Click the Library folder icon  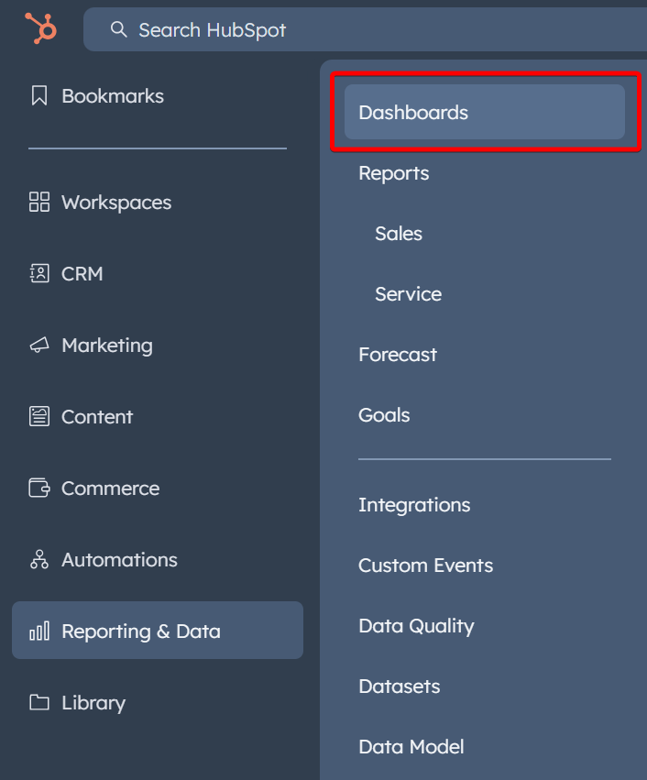click(x=39, y=702)
